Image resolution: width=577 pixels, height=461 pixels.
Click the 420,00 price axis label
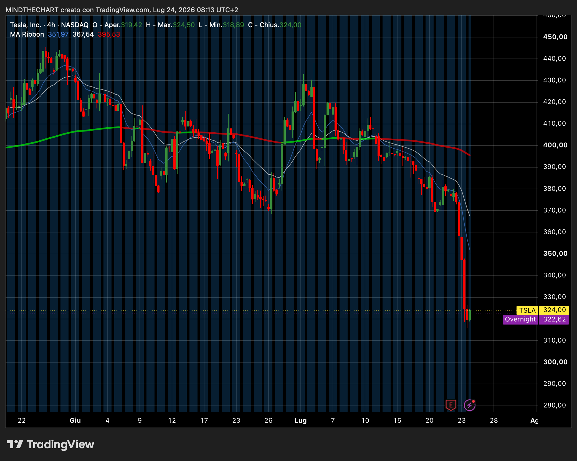(x=555, y=102)
